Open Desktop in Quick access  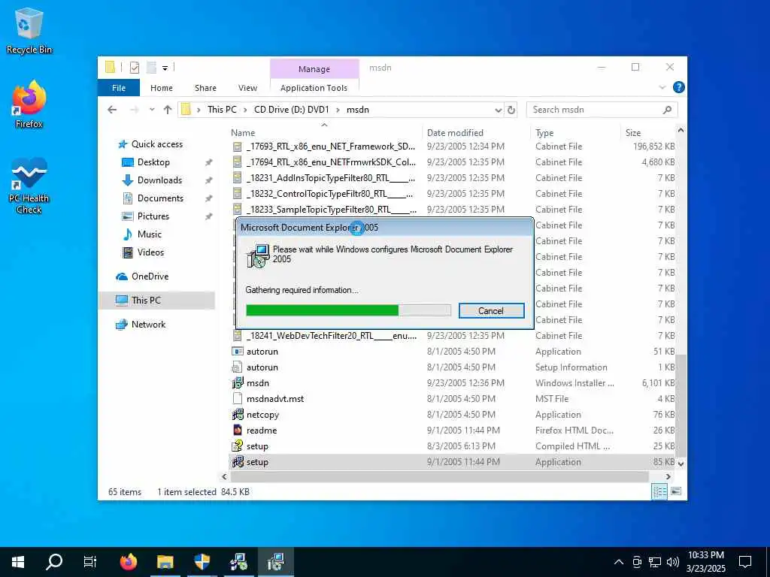pos(153,162)
